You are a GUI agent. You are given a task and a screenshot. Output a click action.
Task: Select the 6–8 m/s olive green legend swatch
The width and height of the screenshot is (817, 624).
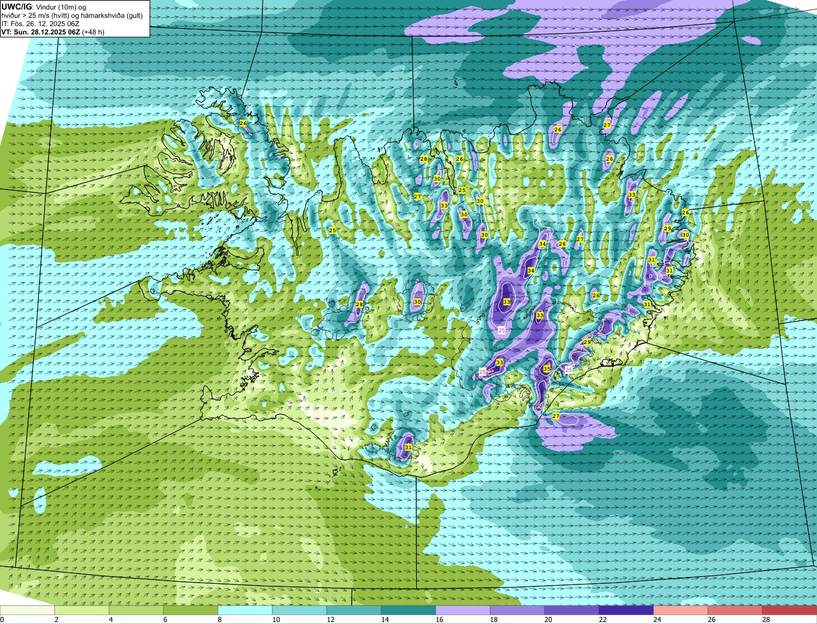(191, 611)
